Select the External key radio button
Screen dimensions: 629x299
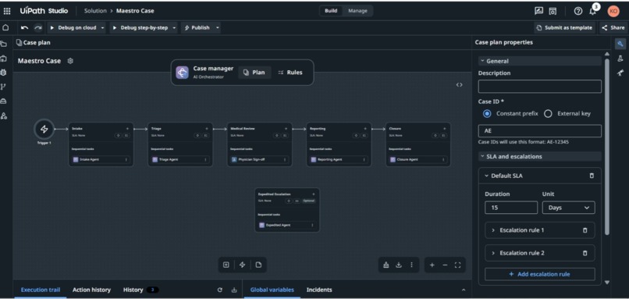point(548,113)
